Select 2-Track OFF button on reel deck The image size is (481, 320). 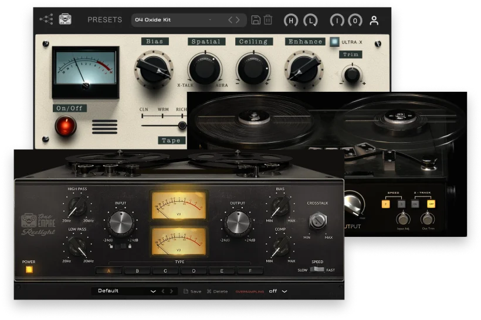431,204
